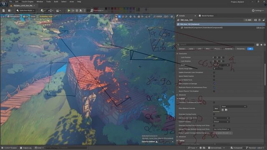This screenshot has height=150, width=267.
Task: Uncheck Replicate Physics to Autonomous Proxy
Action: [x=214, y=87]
